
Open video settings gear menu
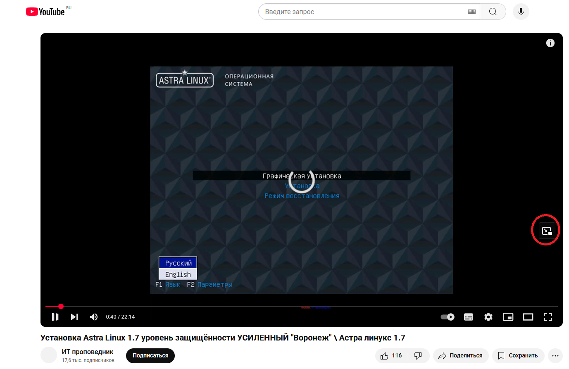coord(488,317)
